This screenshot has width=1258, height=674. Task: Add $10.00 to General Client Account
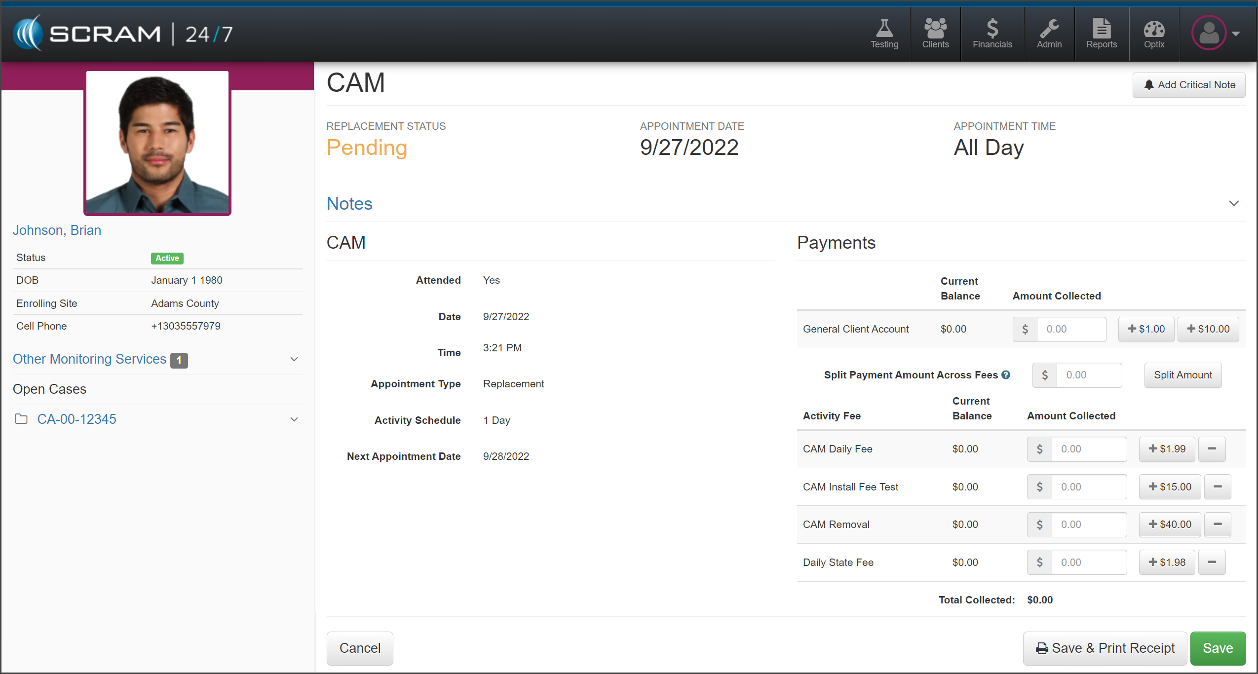click(1208, 329)
